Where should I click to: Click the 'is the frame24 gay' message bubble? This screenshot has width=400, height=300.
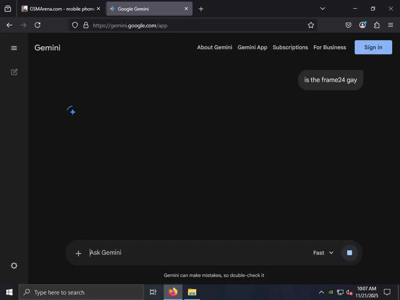(x=330, y=80)
